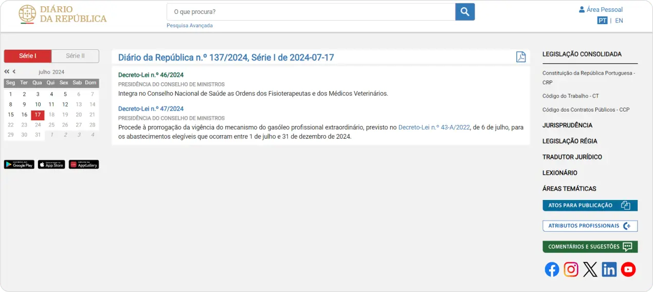Select PT language
The image size is (653, 292).
pyautogui.click(x=602, y=21)
